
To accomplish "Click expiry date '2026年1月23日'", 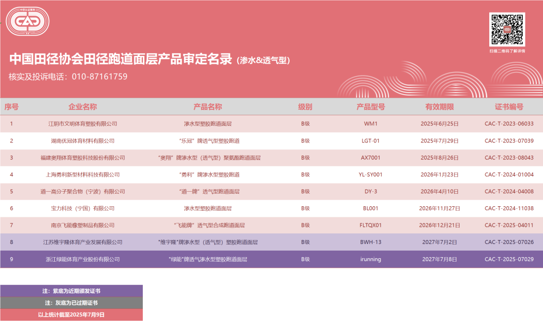I will pyautogui.click(x=439, y=175).
